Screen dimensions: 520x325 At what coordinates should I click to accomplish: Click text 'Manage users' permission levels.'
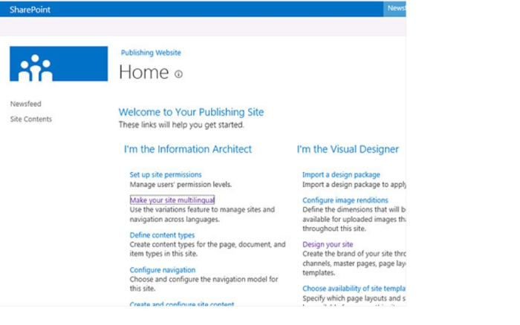(x=181, y=185)
